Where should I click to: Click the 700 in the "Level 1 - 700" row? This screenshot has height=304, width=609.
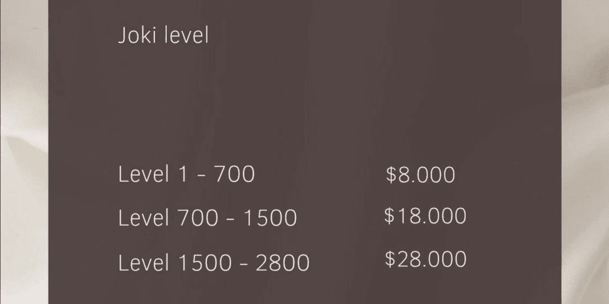(x=234, y=175)
